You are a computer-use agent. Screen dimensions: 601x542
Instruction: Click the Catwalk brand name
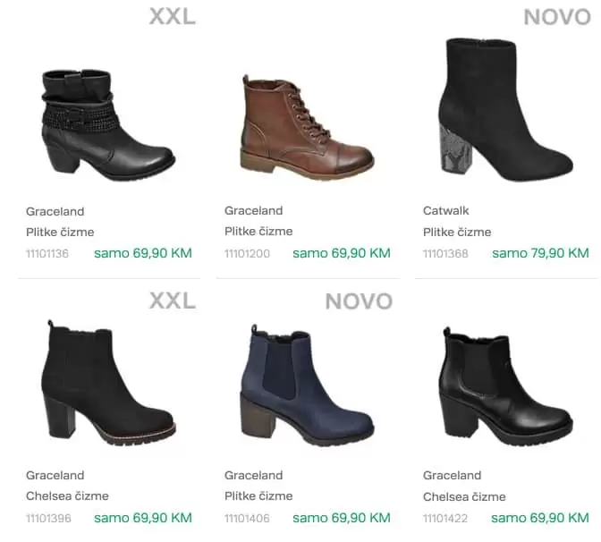pos(445,210)
